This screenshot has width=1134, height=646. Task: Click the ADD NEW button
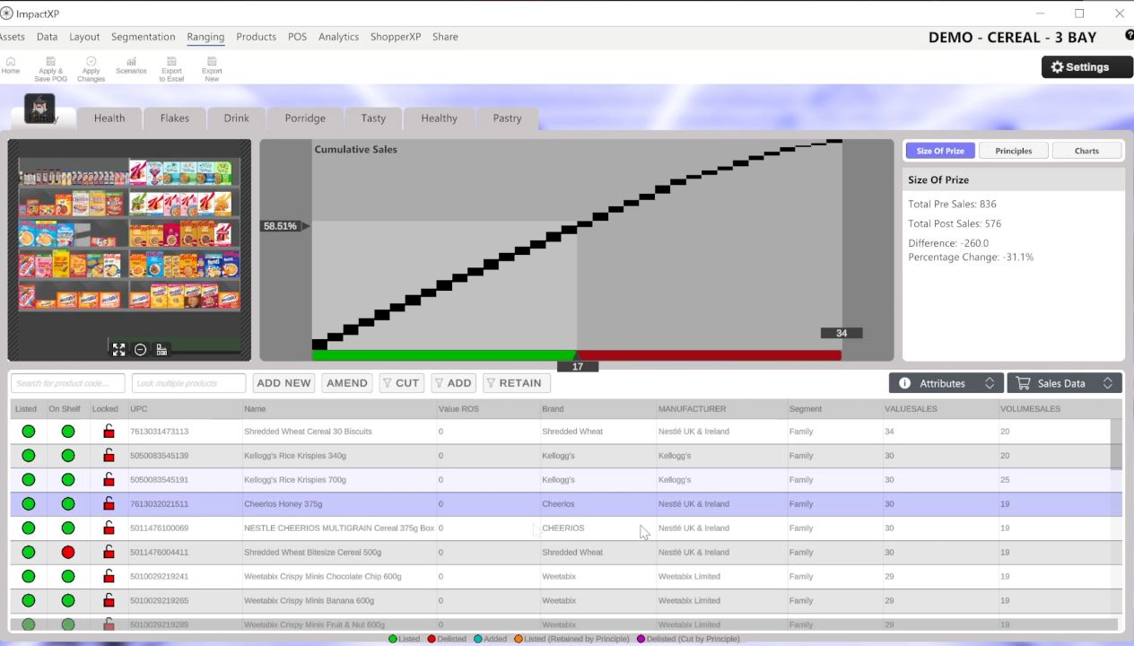coord(283,383)
